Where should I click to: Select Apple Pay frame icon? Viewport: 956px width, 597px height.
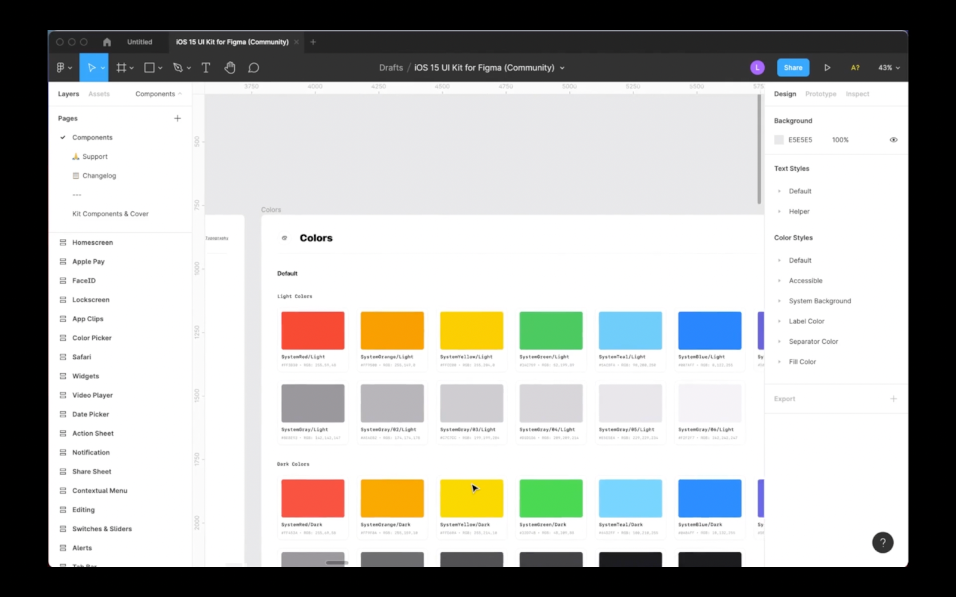[x=63, y=261]
